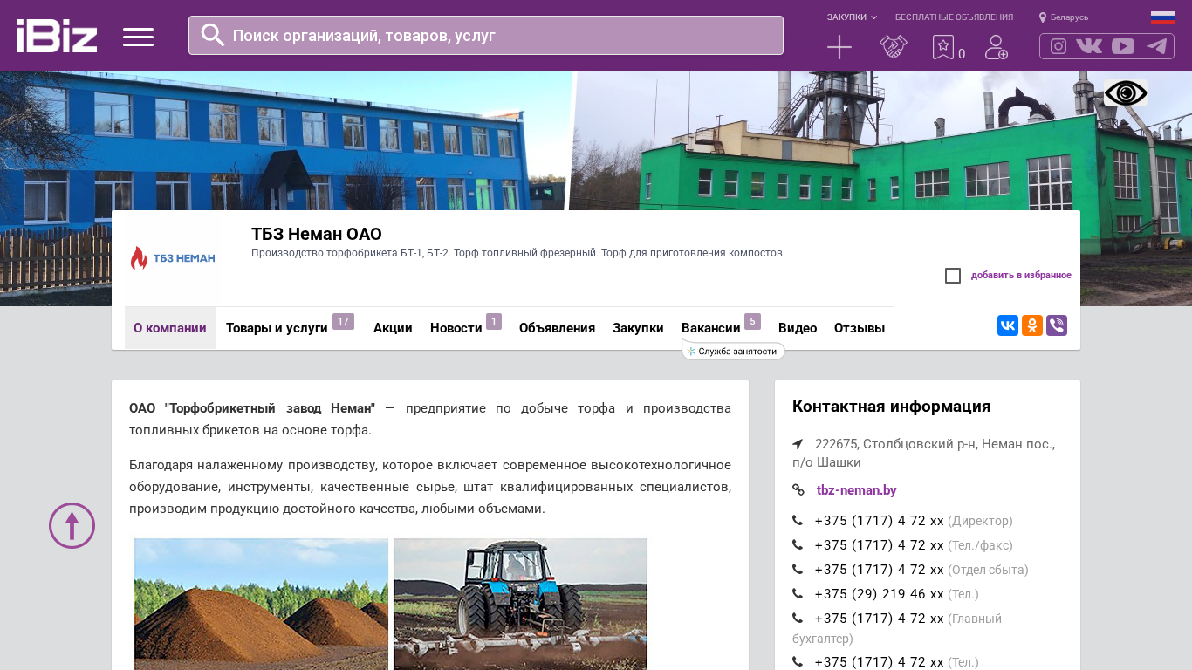Open the tractor photo thumbnail

point(520,604)
